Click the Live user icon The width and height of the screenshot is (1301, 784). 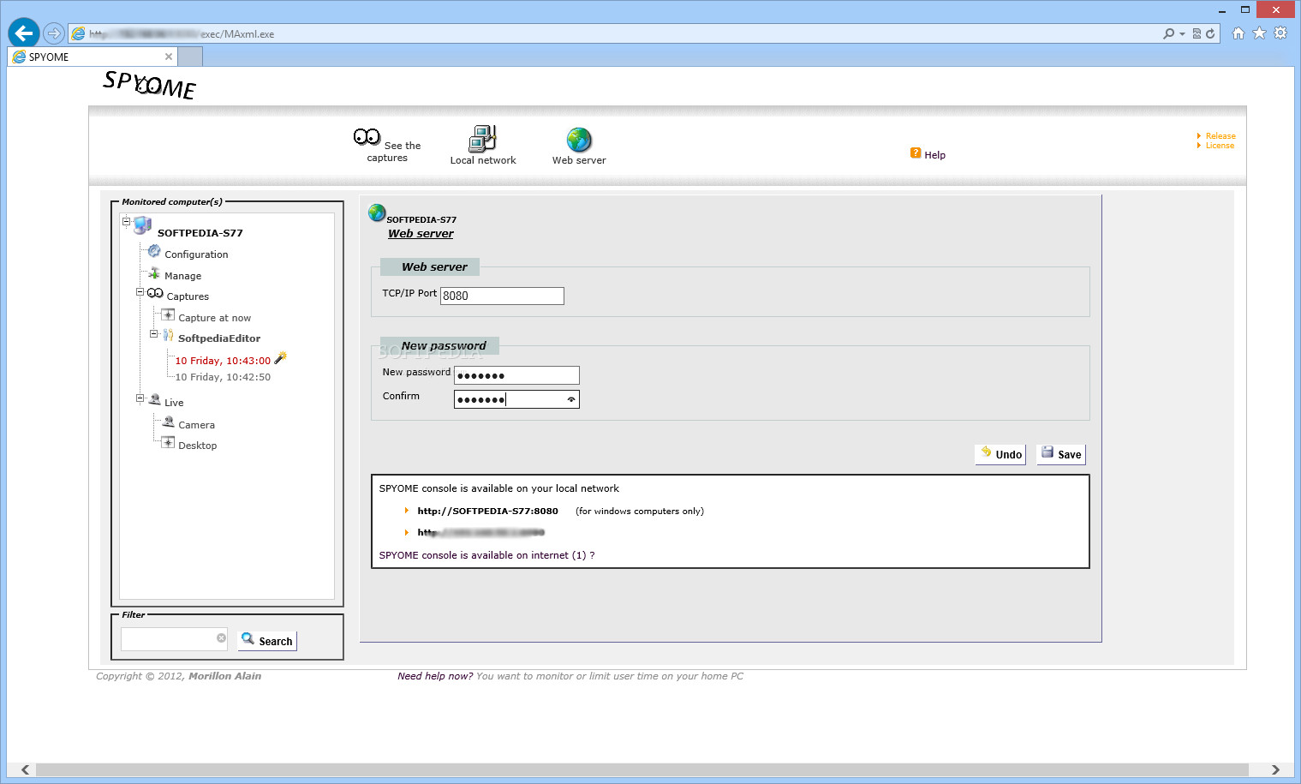tap(155, 399)
